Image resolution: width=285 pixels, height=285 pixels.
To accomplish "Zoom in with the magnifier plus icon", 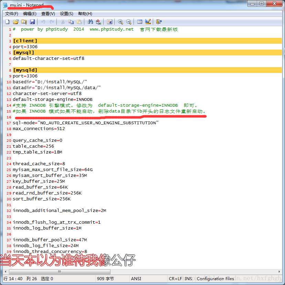I will pos(120,21).
